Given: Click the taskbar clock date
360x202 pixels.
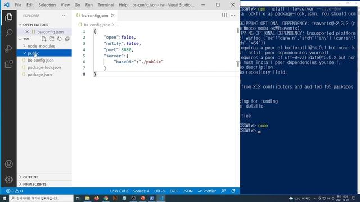Looking at the screenshot, I should click(343, 198).
